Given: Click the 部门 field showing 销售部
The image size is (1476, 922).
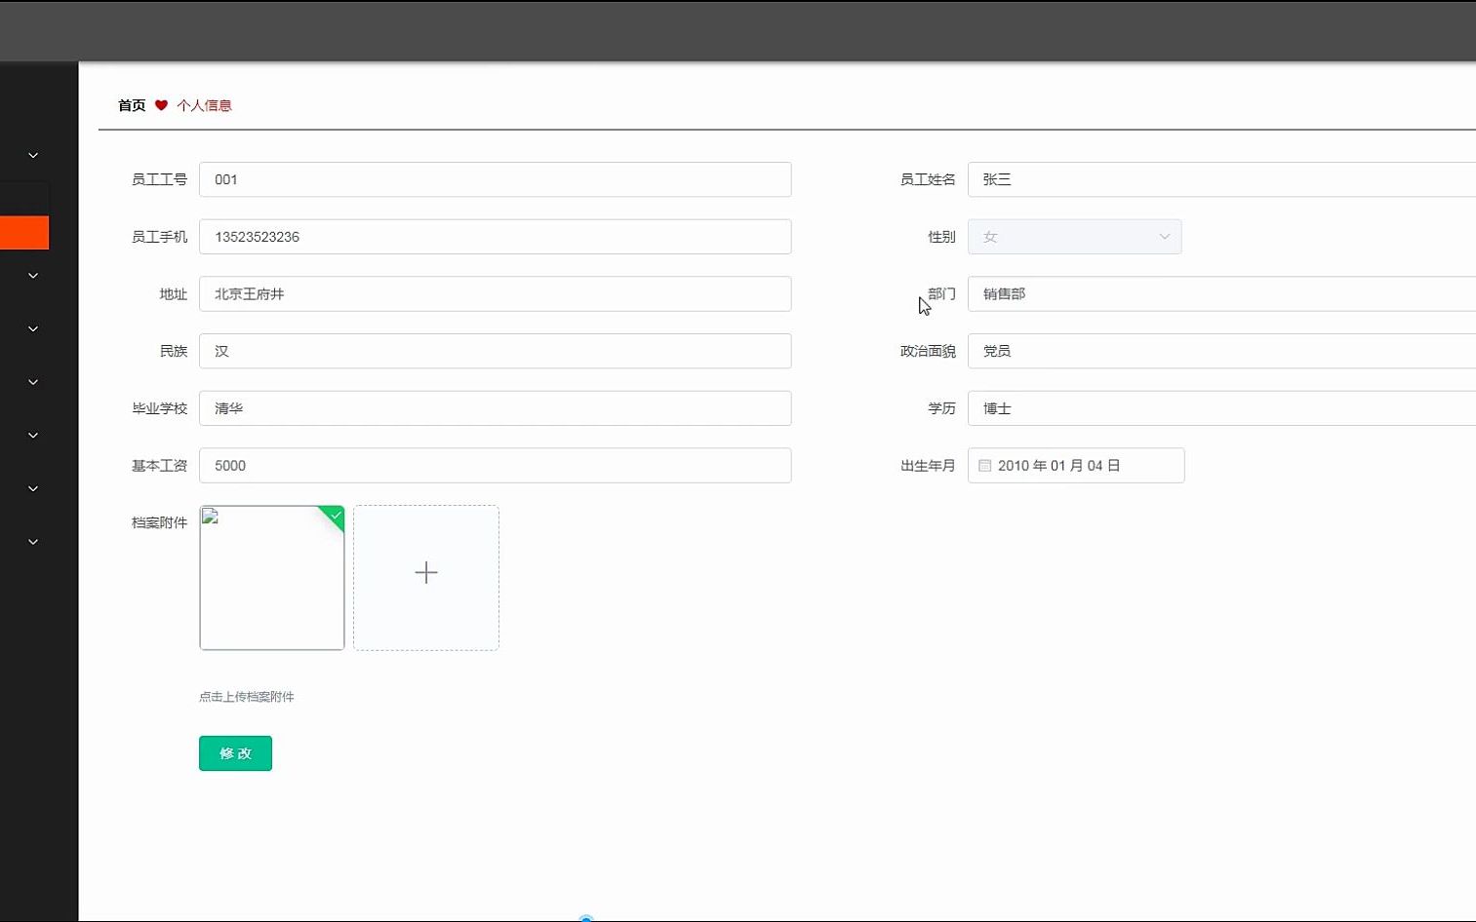Looking at the screenshot, I should (1221, 293).
